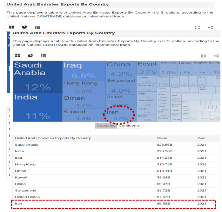Click the Jordan 1.3% tile
Screen dimensions: 222x212
[x=147, y=79]
